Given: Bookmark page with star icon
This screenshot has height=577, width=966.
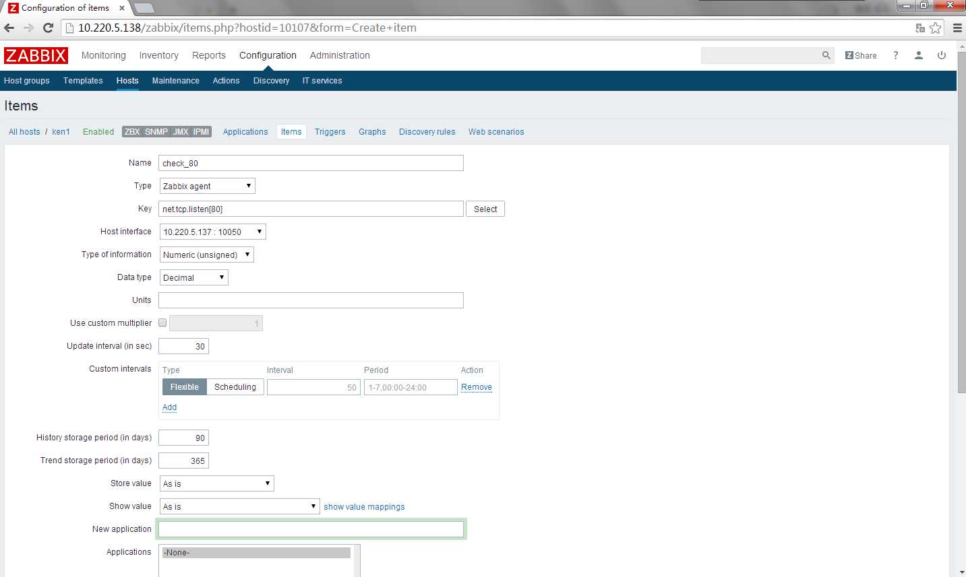Looking at the screenshot, I should 936,28.
